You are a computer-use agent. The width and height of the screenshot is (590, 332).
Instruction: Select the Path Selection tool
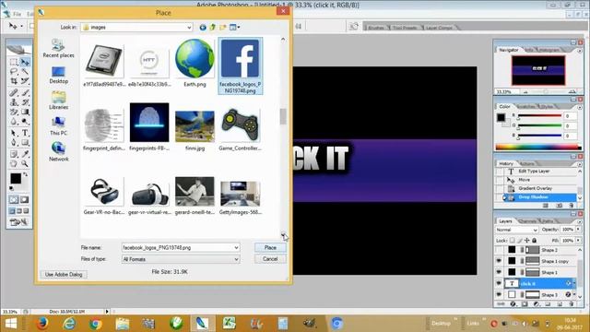(x=14, y=133)
